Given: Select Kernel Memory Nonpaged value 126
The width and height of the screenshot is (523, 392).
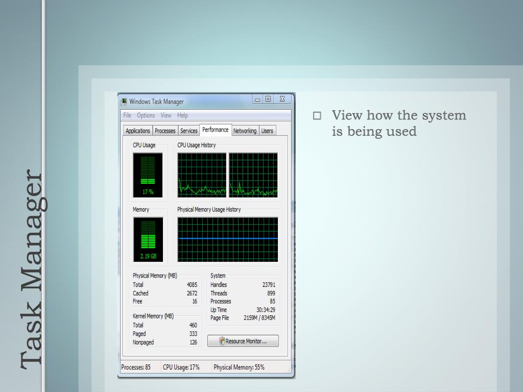Looking at the screenshot, I should [x=194, y=342].
